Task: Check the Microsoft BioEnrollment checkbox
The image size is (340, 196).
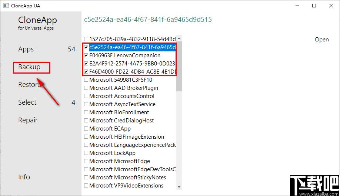Action: point(86,112)
